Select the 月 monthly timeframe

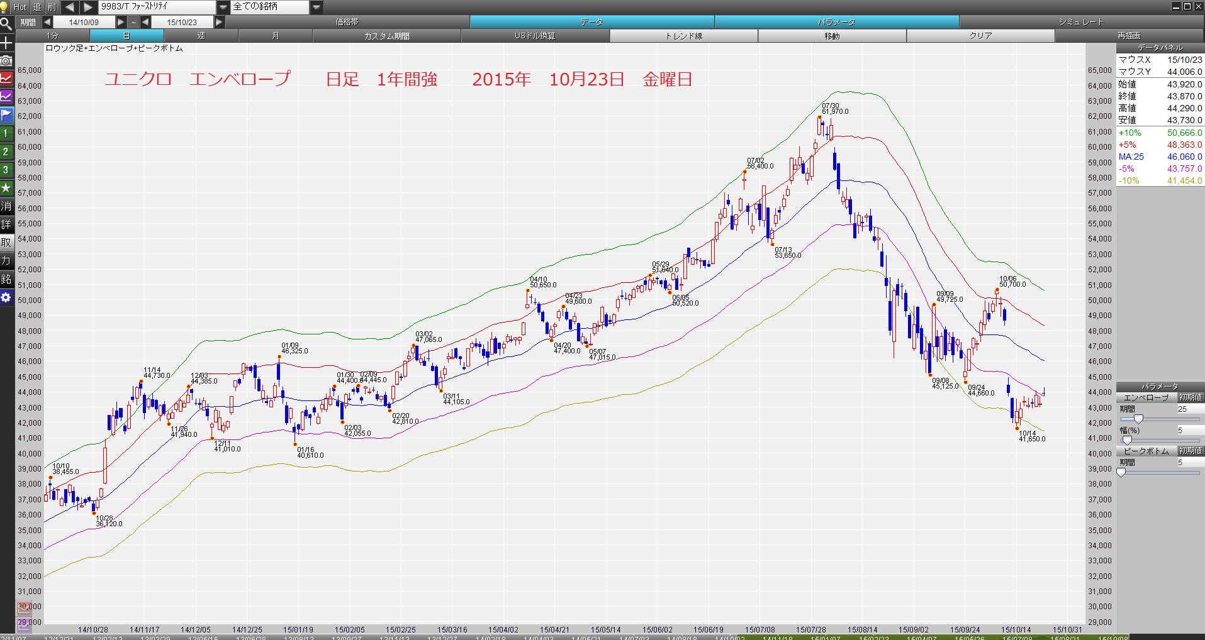click(x=276, y=36)
